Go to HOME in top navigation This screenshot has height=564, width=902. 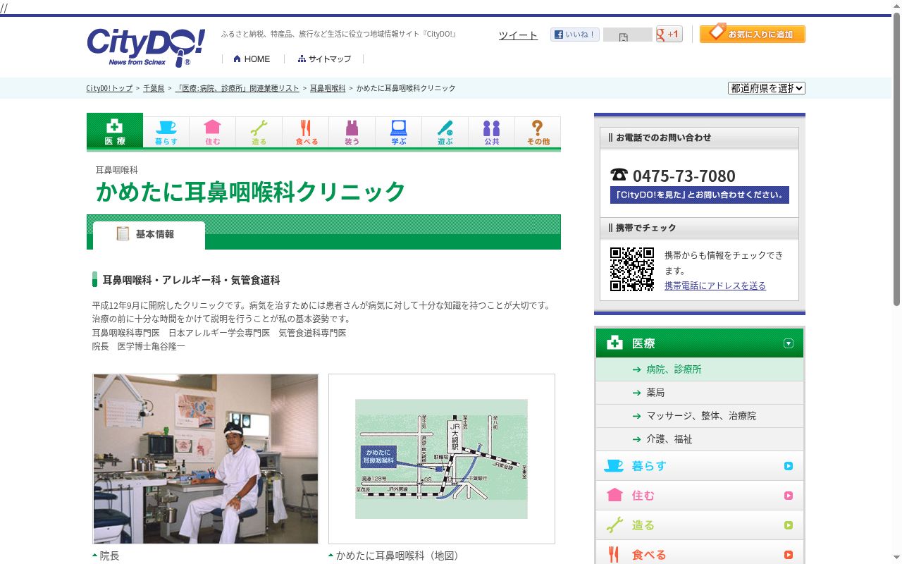tap(252, 59)
